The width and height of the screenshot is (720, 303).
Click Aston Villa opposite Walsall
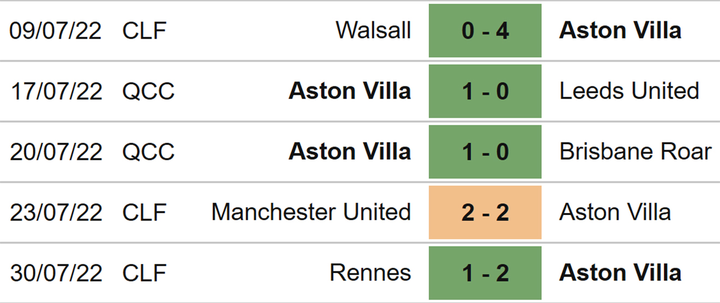pyautogui.click(x=620, y=31)
